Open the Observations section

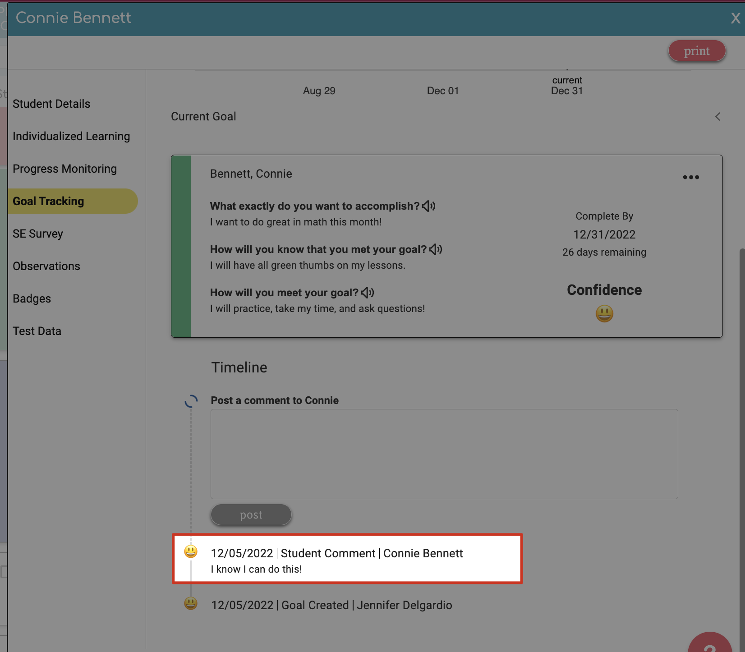(46, 266)
